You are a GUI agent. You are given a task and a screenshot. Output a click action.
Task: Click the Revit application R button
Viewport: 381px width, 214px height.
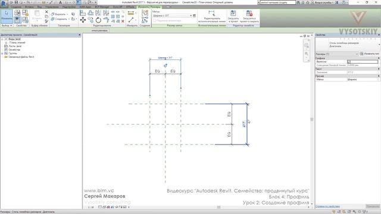(x=4, y=4)
